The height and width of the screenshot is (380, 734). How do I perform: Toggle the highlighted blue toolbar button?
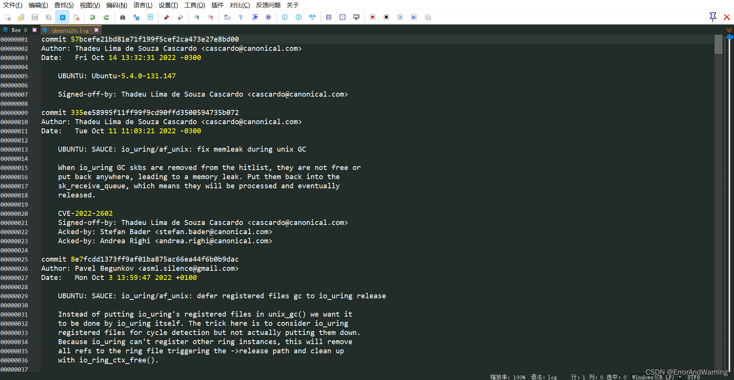(x=63, y=17)
